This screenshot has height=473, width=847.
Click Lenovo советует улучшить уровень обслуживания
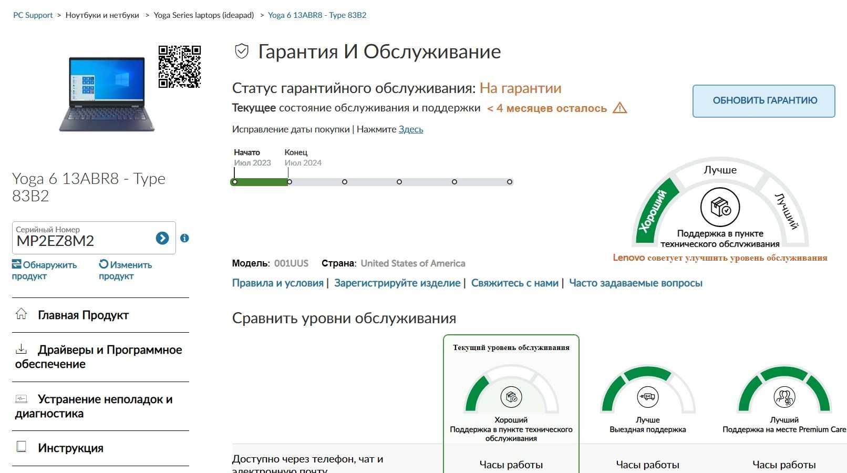pos(720,258)
